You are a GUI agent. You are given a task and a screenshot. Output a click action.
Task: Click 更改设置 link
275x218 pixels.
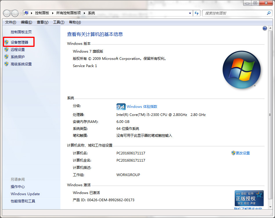tap(243, 153)
